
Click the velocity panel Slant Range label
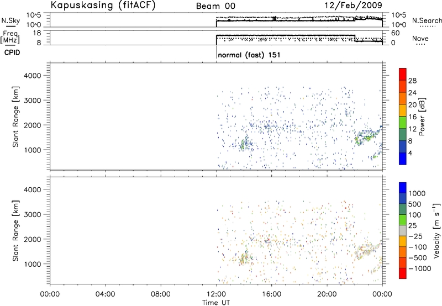tap(15, 231)
